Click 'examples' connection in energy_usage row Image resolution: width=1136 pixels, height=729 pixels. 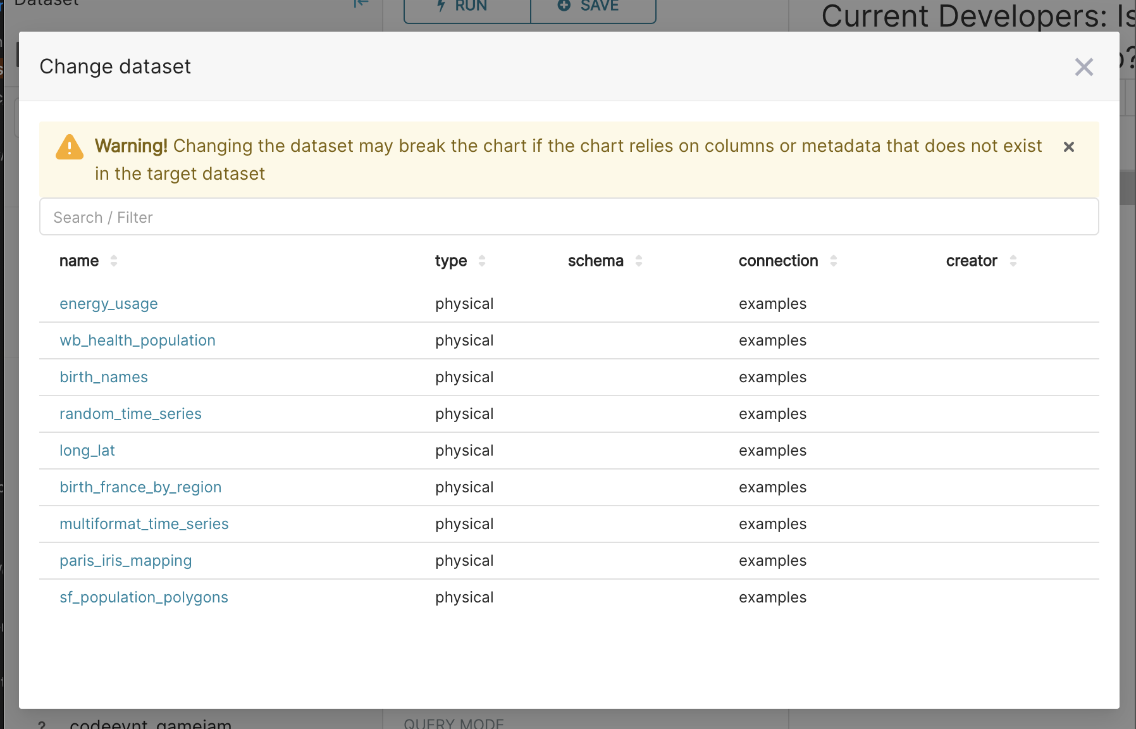click(x=772, y=304)
